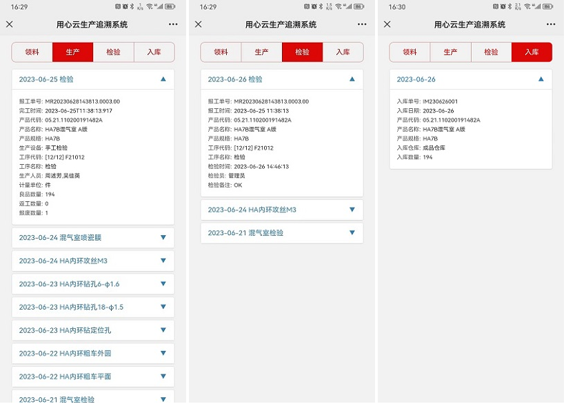The height and width of the screenshot is (404, 566).
Task: Expand 2023-06-23 HA内环钻孔6-φ1.6 arrow
Action: tap(163, 284)
